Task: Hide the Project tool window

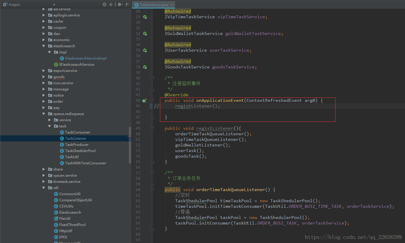Action: 127,4
